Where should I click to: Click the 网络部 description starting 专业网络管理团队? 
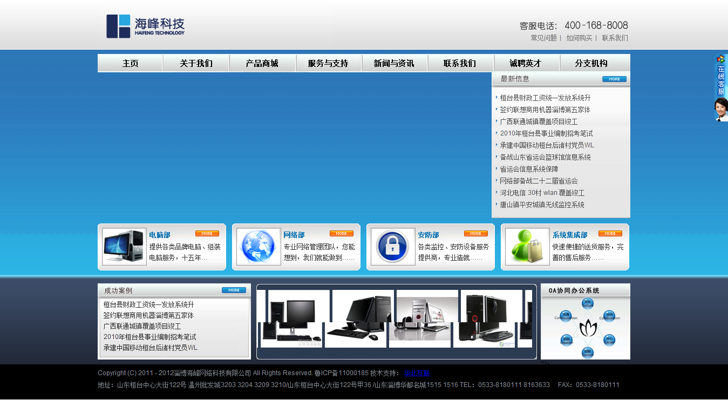pos(319,252)
